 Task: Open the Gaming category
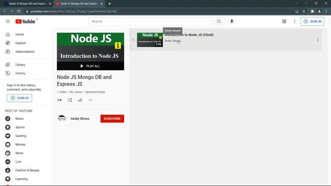click(x=21, y=136)
